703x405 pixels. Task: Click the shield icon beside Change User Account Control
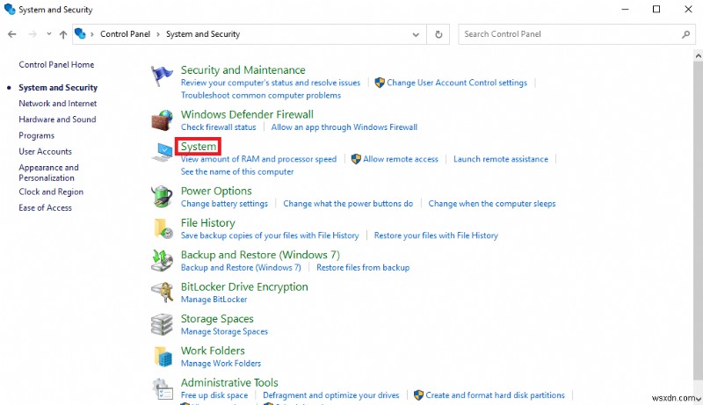pyautogui.click(x=380, y=83)
